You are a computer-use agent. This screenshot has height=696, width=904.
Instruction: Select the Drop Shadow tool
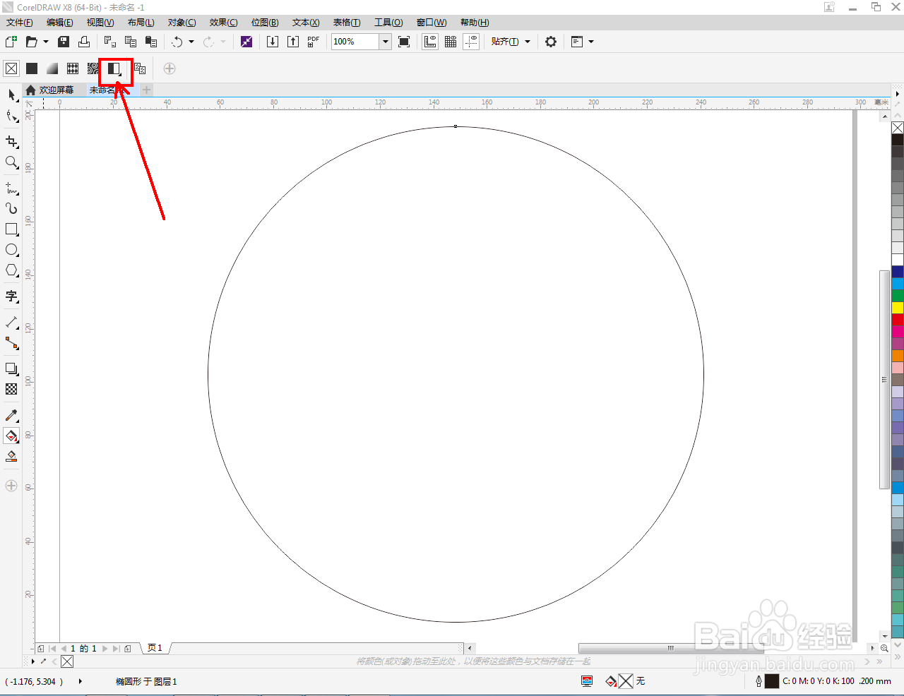(11, 369)
